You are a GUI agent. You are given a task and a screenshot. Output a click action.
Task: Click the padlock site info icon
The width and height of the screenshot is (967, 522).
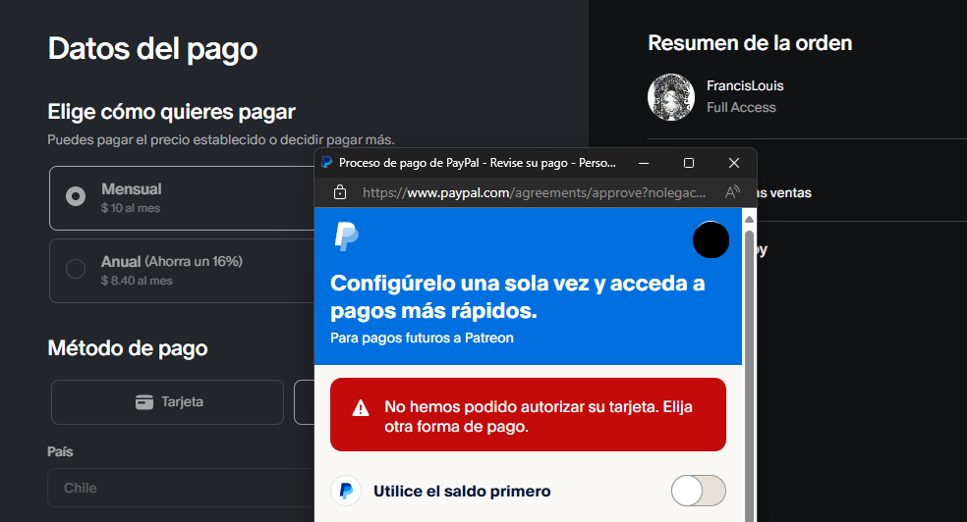tap(340, 192)
